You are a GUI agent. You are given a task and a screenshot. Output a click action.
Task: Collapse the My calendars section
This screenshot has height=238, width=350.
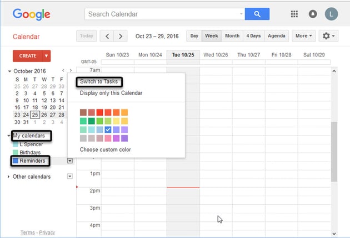(9, 136)
